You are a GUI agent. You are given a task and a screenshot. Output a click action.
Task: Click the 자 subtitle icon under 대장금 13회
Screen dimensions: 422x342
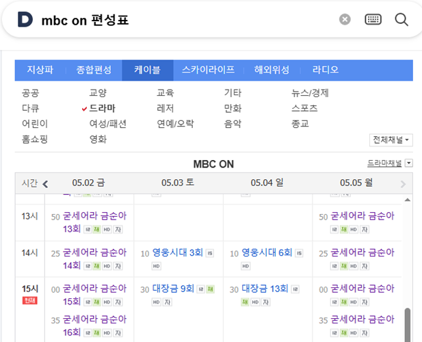point(265,302)
